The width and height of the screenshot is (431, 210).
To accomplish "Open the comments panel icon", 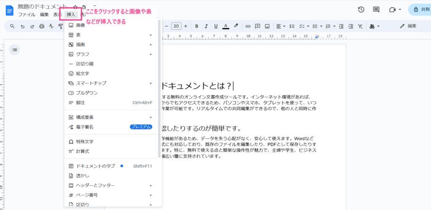I will click(x=376, y=10).
